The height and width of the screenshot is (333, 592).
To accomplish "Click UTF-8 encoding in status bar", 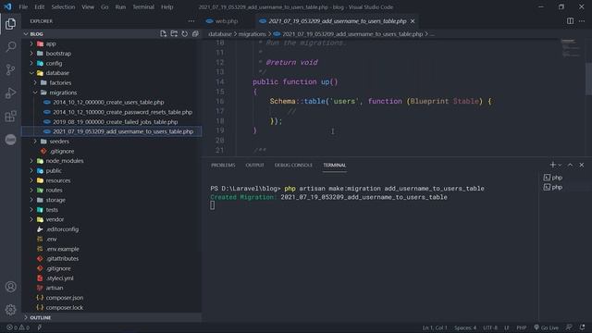I will pos(490,327).
